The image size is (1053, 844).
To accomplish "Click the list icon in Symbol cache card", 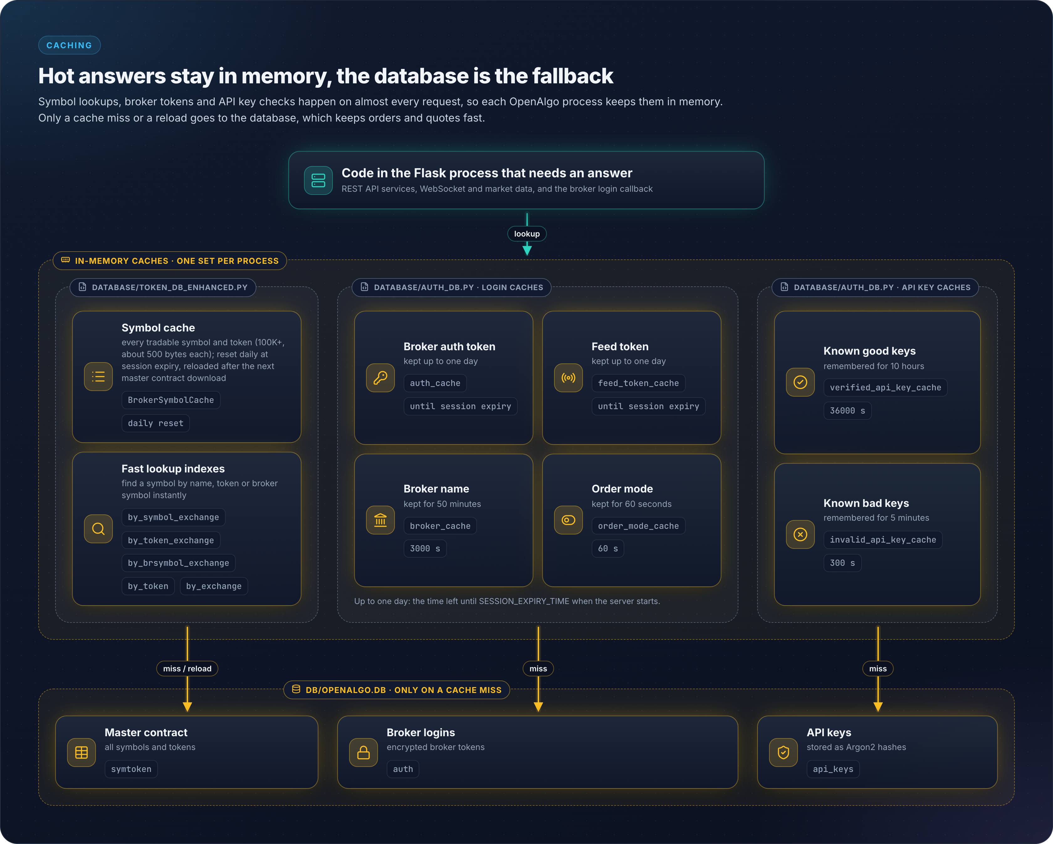I will pyautogui.click(x=98, y=376).
